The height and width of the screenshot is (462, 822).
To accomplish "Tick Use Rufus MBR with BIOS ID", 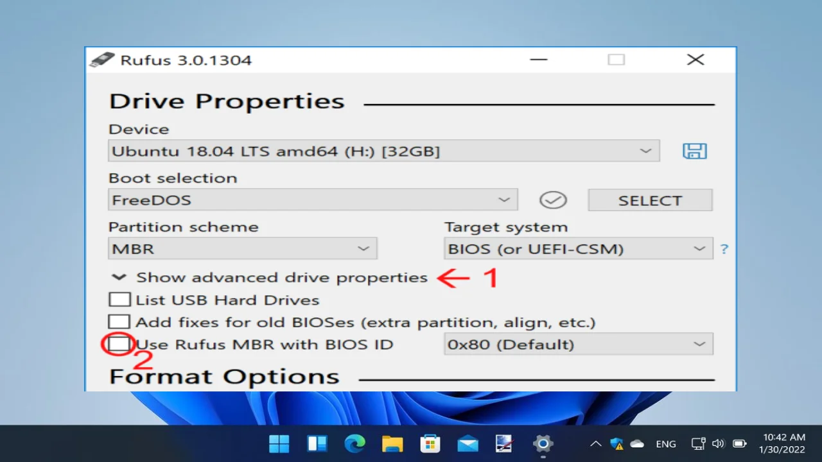I will pos(119,344).
